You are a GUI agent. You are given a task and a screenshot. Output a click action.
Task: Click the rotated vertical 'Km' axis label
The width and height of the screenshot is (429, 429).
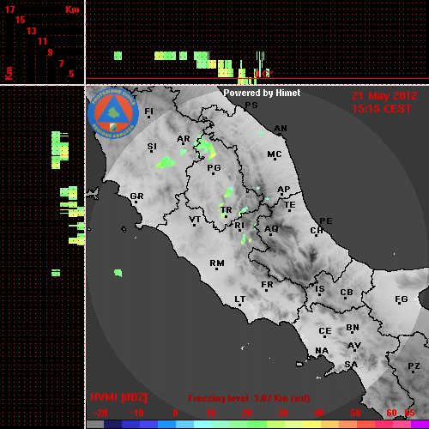point(9,73)
